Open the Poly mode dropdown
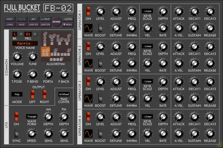The height and width of the screenshot is (148, 223). (17, 94)
